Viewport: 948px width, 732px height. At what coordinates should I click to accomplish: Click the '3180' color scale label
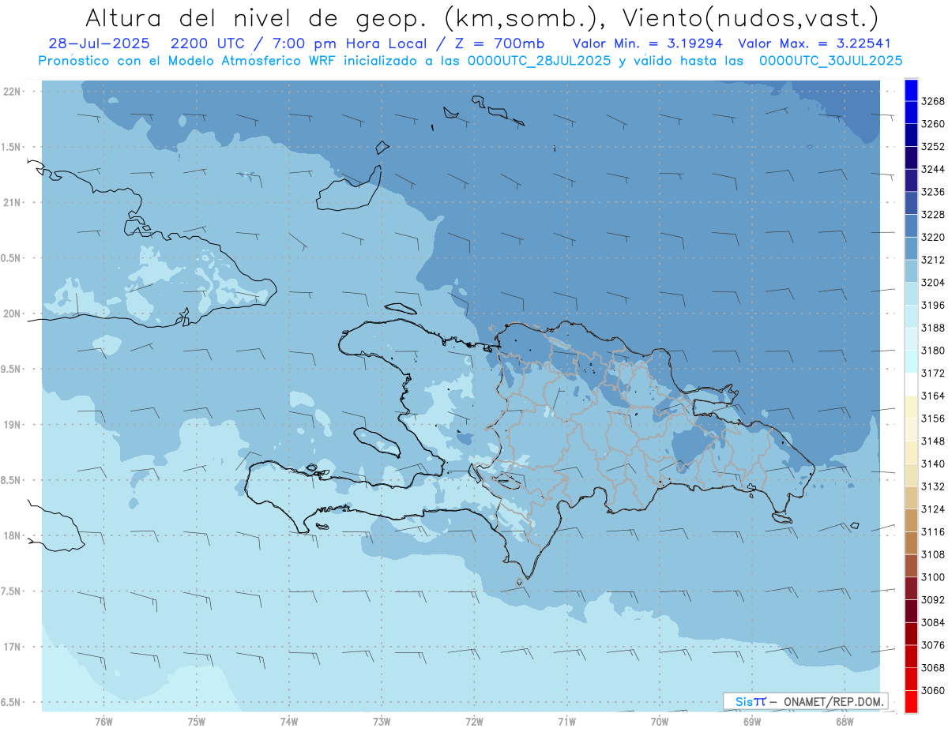[x=933, y=351]
